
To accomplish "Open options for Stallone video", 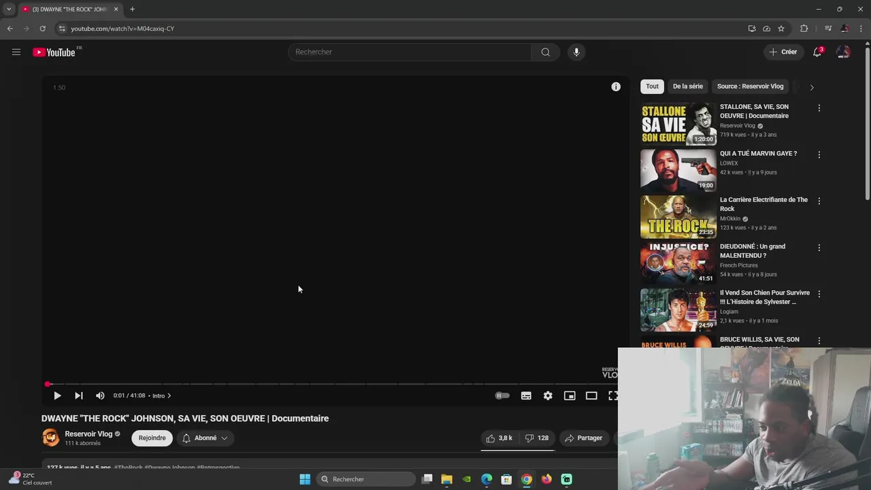I will [x=819, y=108].
